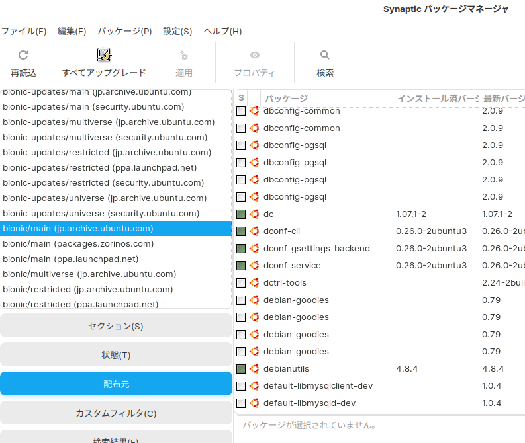Select bionic-updates/restricted (ppa.launchpad.net)
Image resolution: width=525 pixels, height=443 pixels.
coord(116,168)
